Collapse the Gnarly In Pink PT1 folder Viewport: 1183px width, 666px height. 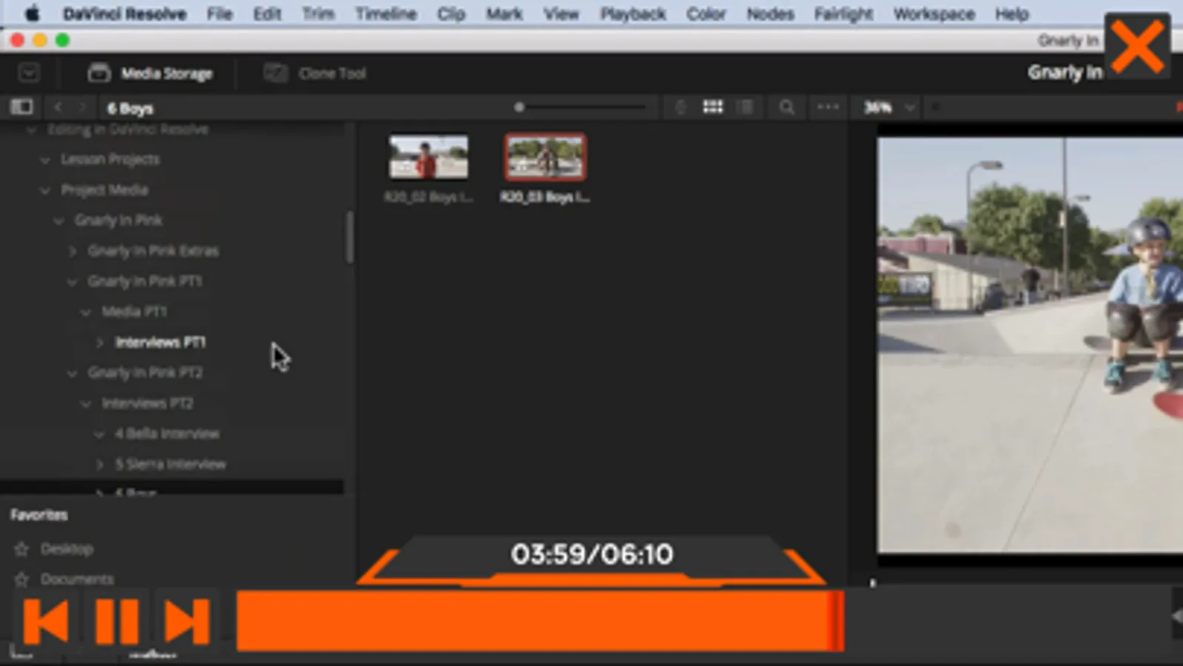click(x=72, y=281)
